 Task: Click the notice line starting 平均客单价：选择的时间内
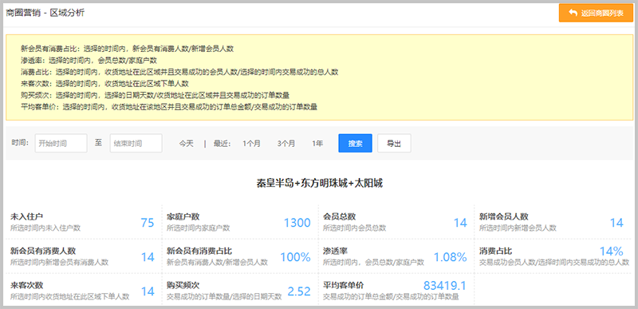[169, 107]
